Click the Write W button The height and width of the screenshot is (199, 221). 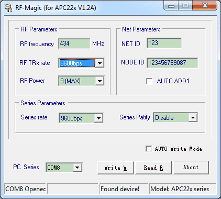116,168
